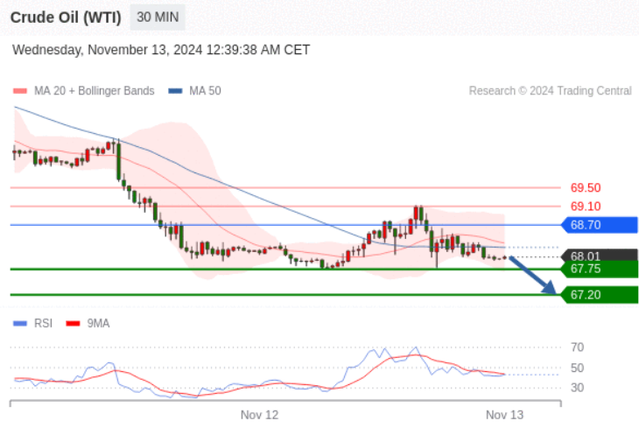The width and height of the screenshot is (639, 428).
Task: Click the blue RSI legend marker
Action: pos(20,323)
